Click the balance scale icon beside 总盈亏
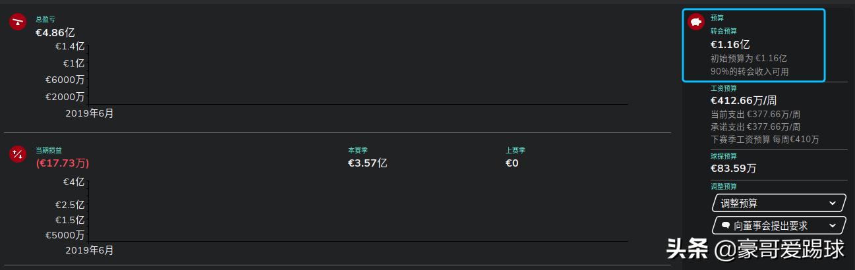 17,22
